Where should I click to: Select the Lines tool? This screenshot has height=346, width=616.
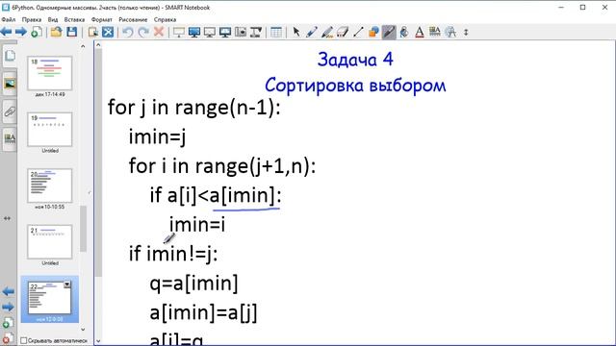pyautogui.click(x=358, y=32)
